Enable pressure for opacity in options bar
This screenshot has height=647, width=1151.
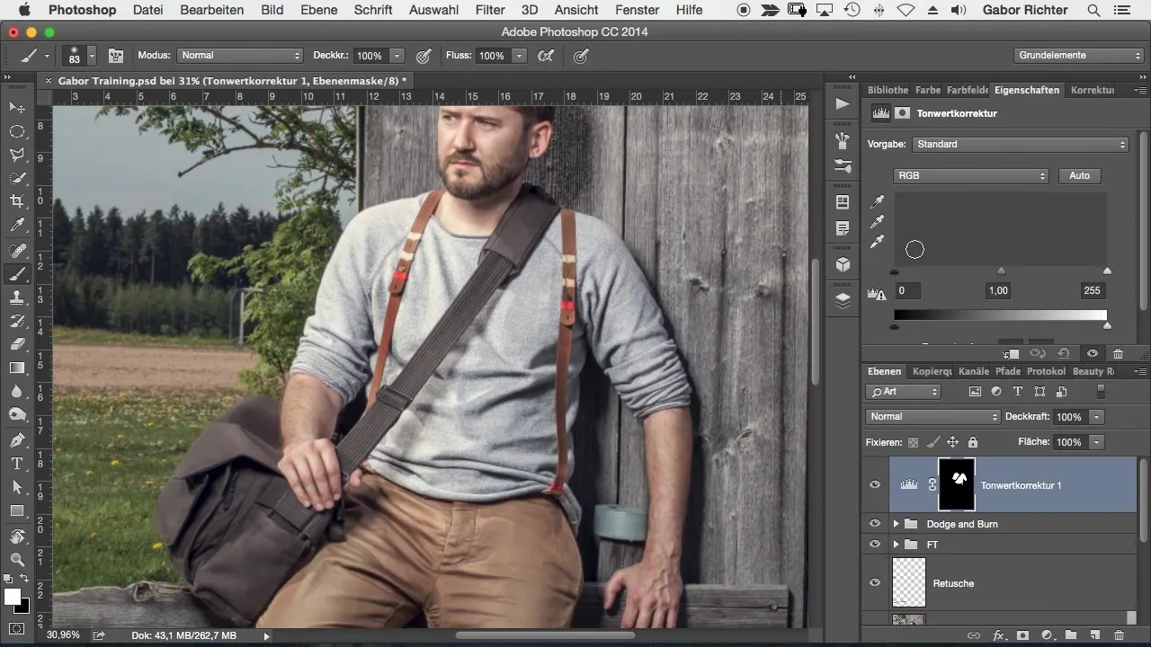423,56
